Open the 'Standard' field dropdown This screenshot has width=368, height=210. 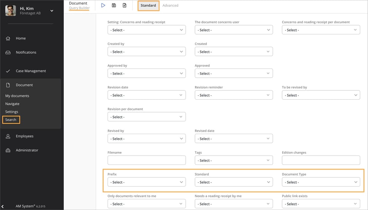click(x=234, y=182)
